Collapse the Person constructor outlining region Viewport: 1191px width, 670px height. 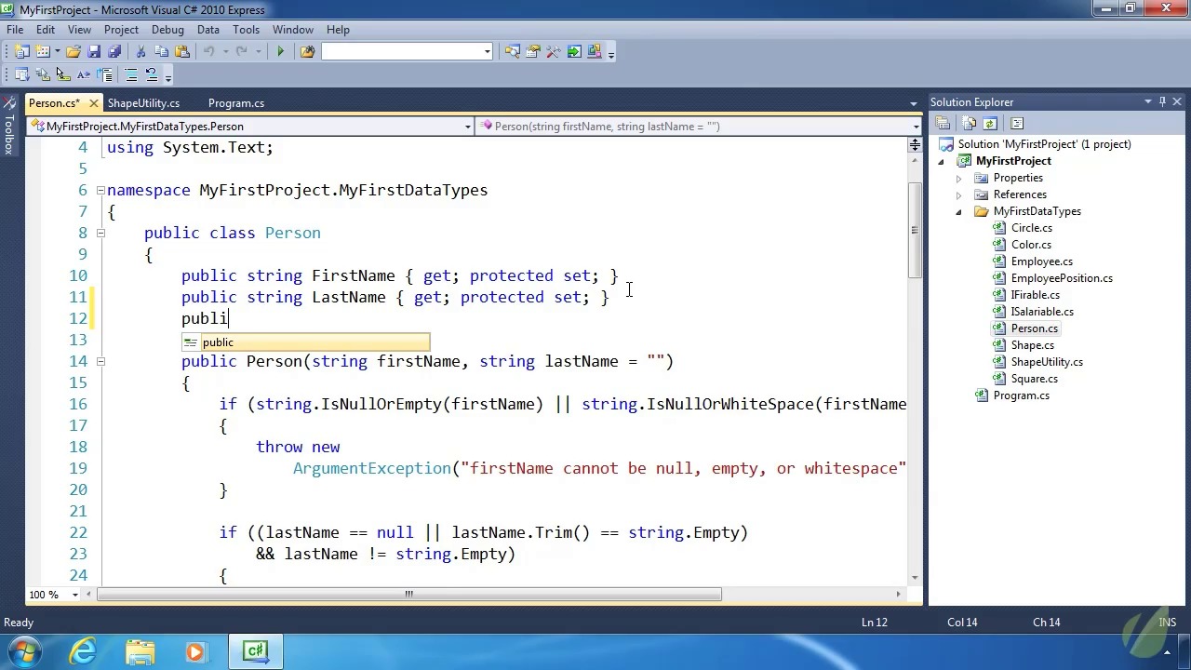100,361
